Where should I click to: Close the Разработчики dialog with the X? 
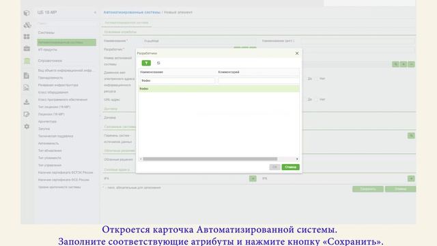(297, 53)
